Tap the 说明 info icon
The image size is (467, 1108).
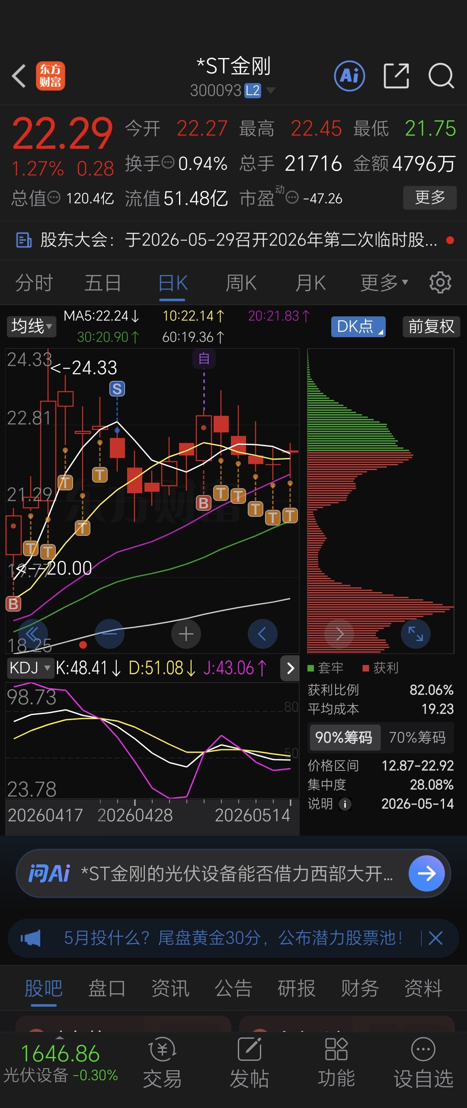click(345, 804)
